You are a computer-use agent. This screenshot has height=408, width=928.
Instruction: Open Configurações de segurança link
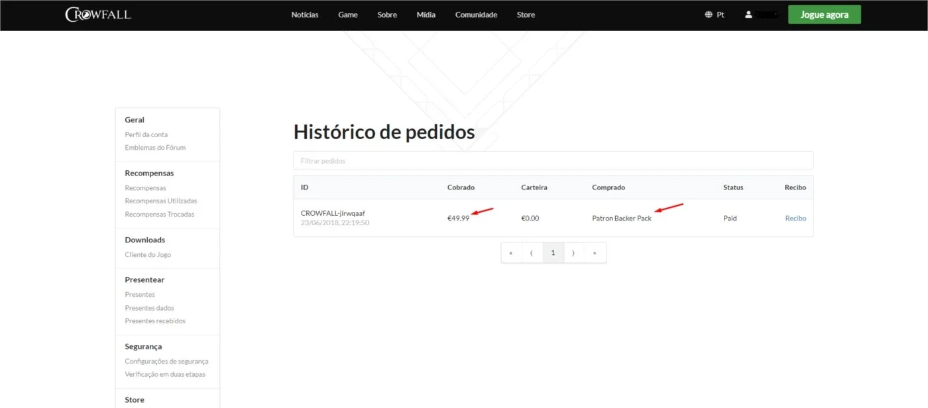[x=166, y=362]
